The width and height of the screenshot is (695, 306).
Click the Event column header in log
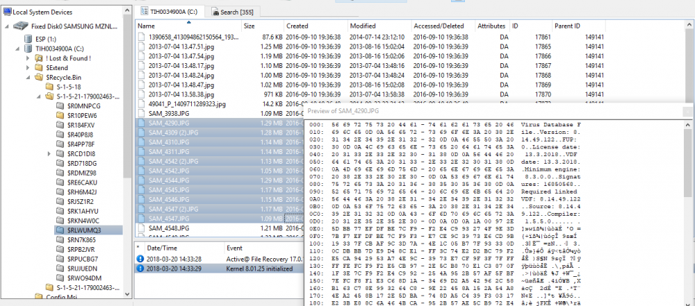tap(263, 248)
